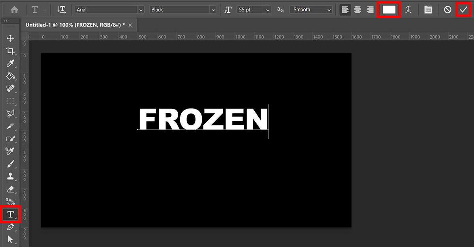Cancel the current text edit
The height and width of the screenshot is (247, 474).
[x=447, y=9]
